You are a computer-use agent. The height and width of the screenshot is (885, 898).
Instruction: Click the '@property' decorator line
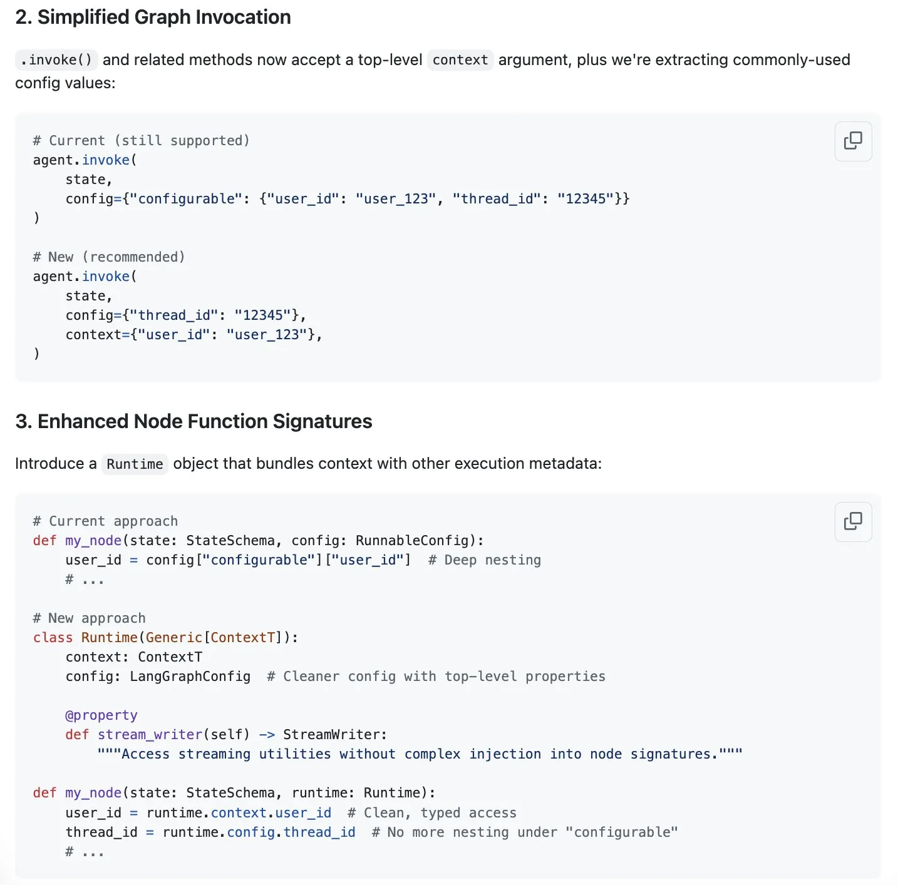click(x=101, y=715)
